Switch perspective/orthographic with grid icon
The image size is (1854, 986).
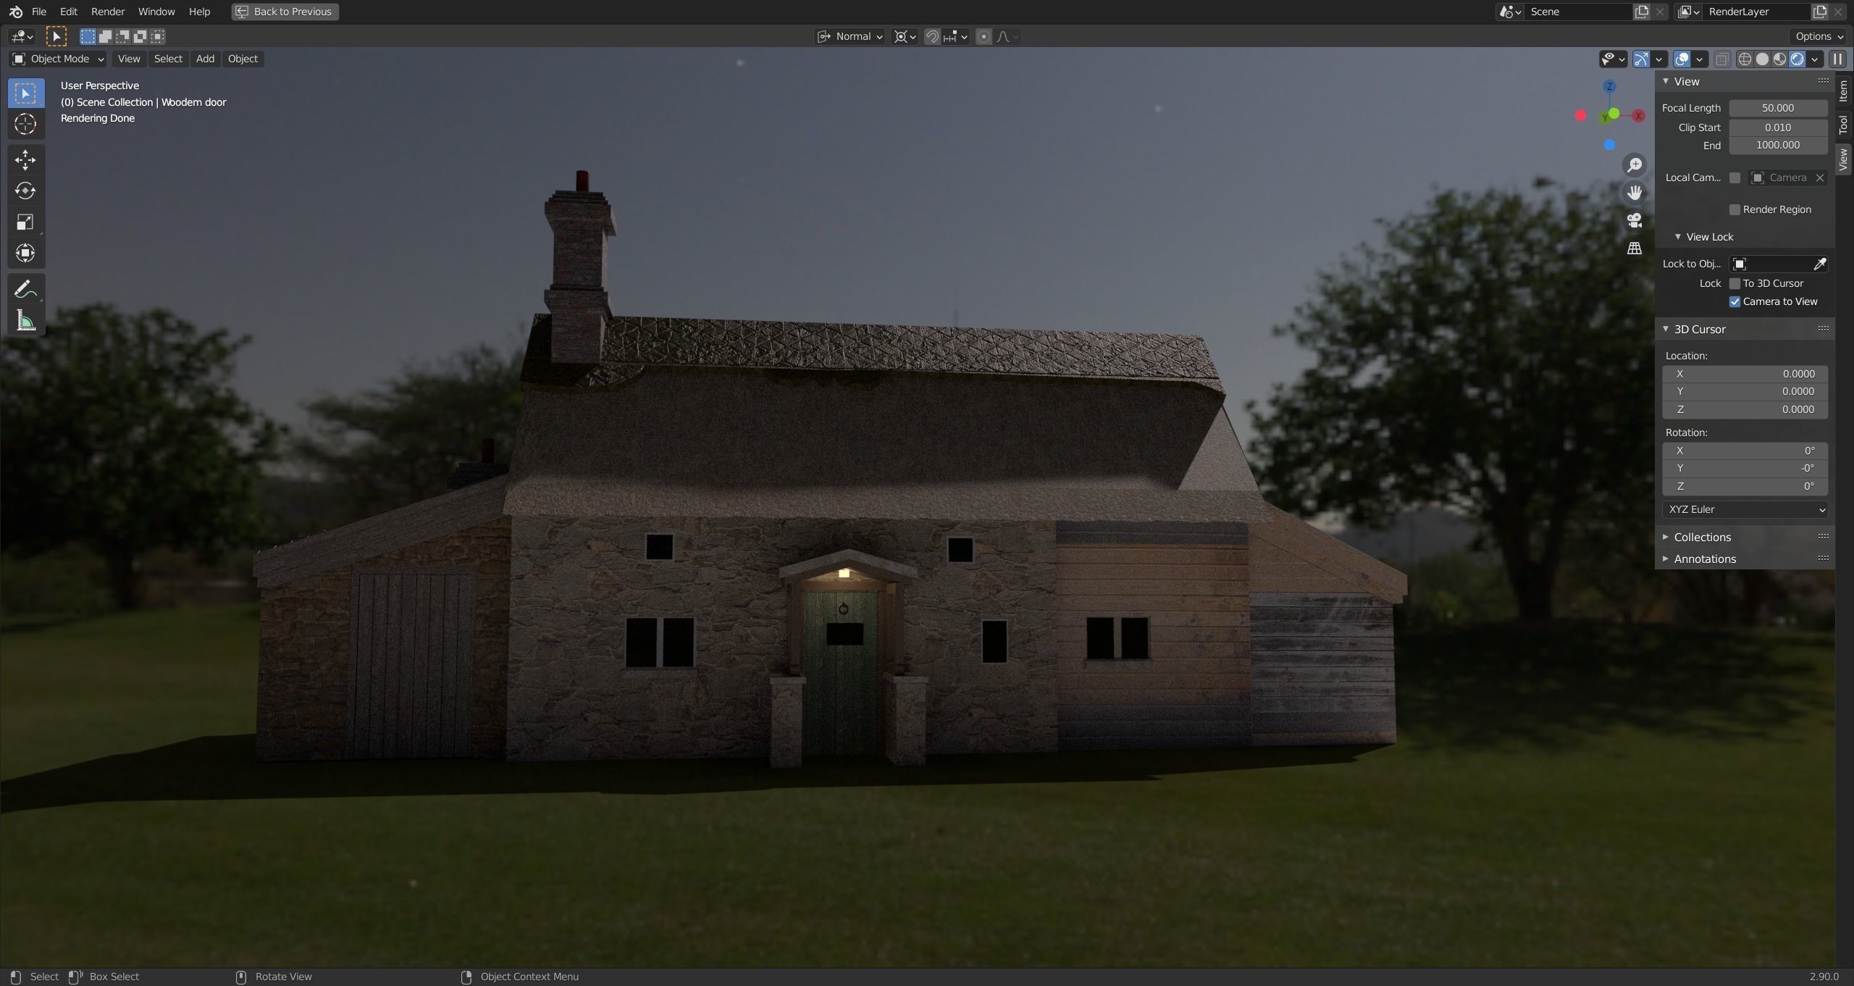click(1635, 248)
